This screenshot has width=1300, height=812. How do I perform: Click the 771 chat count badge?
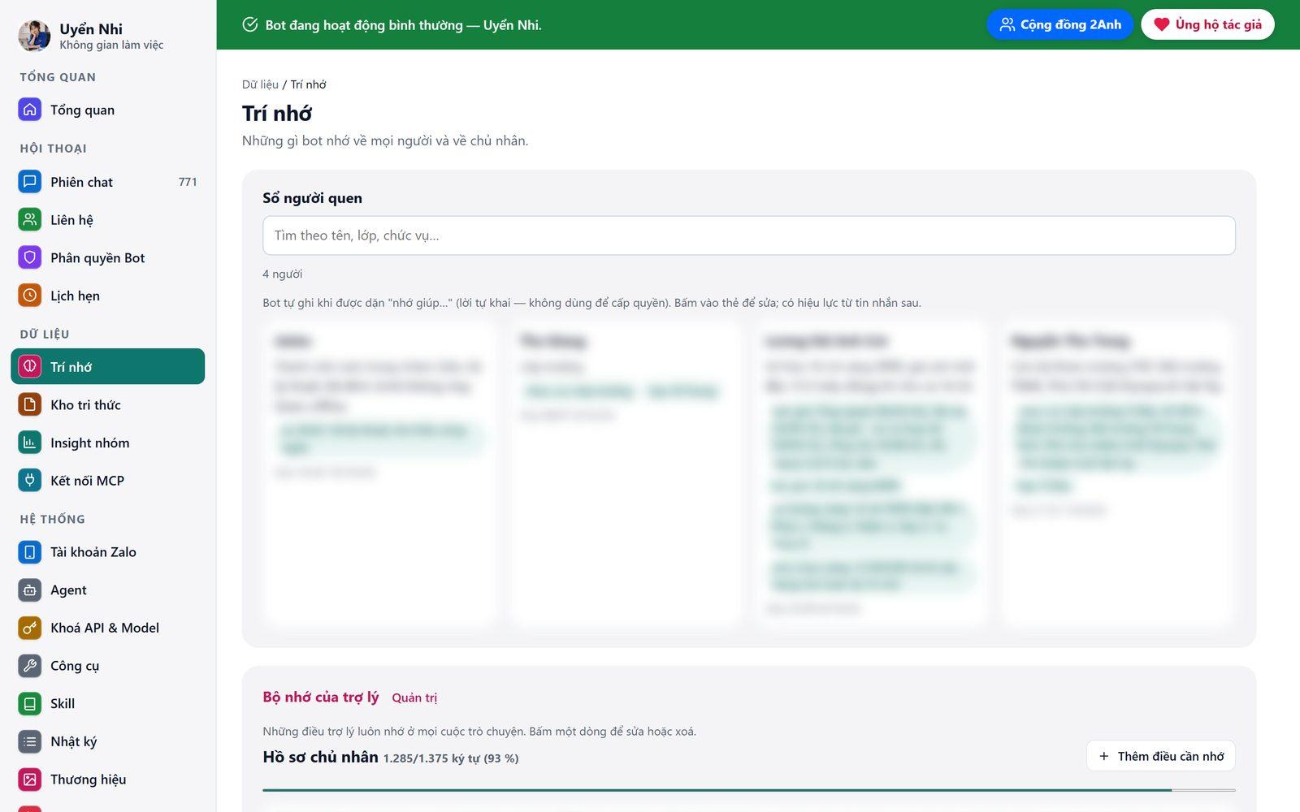[x=188, y=182]
